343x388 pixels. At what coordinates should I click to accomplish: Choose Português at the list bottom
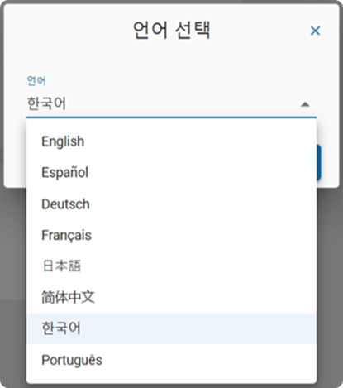(171, 360)
